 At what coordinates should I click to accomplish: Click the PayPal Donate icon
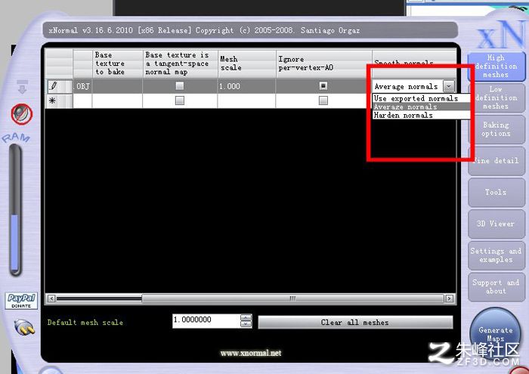click(21, 301)
